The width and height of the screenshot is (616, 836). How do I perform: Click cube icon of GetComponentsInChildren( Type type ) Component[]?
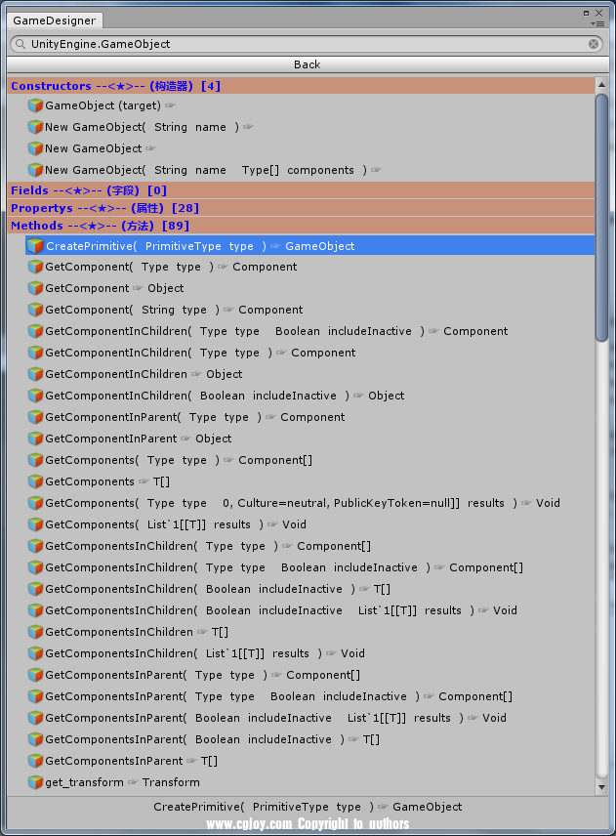click(35, 546)
